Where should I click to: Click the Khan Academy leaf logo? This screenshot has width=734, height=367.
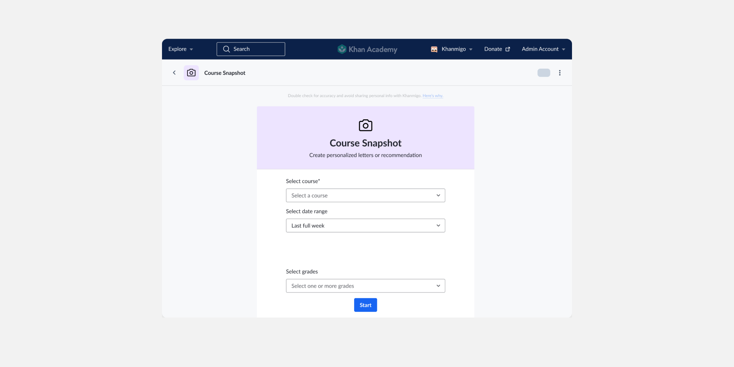(x=342, y=49)
